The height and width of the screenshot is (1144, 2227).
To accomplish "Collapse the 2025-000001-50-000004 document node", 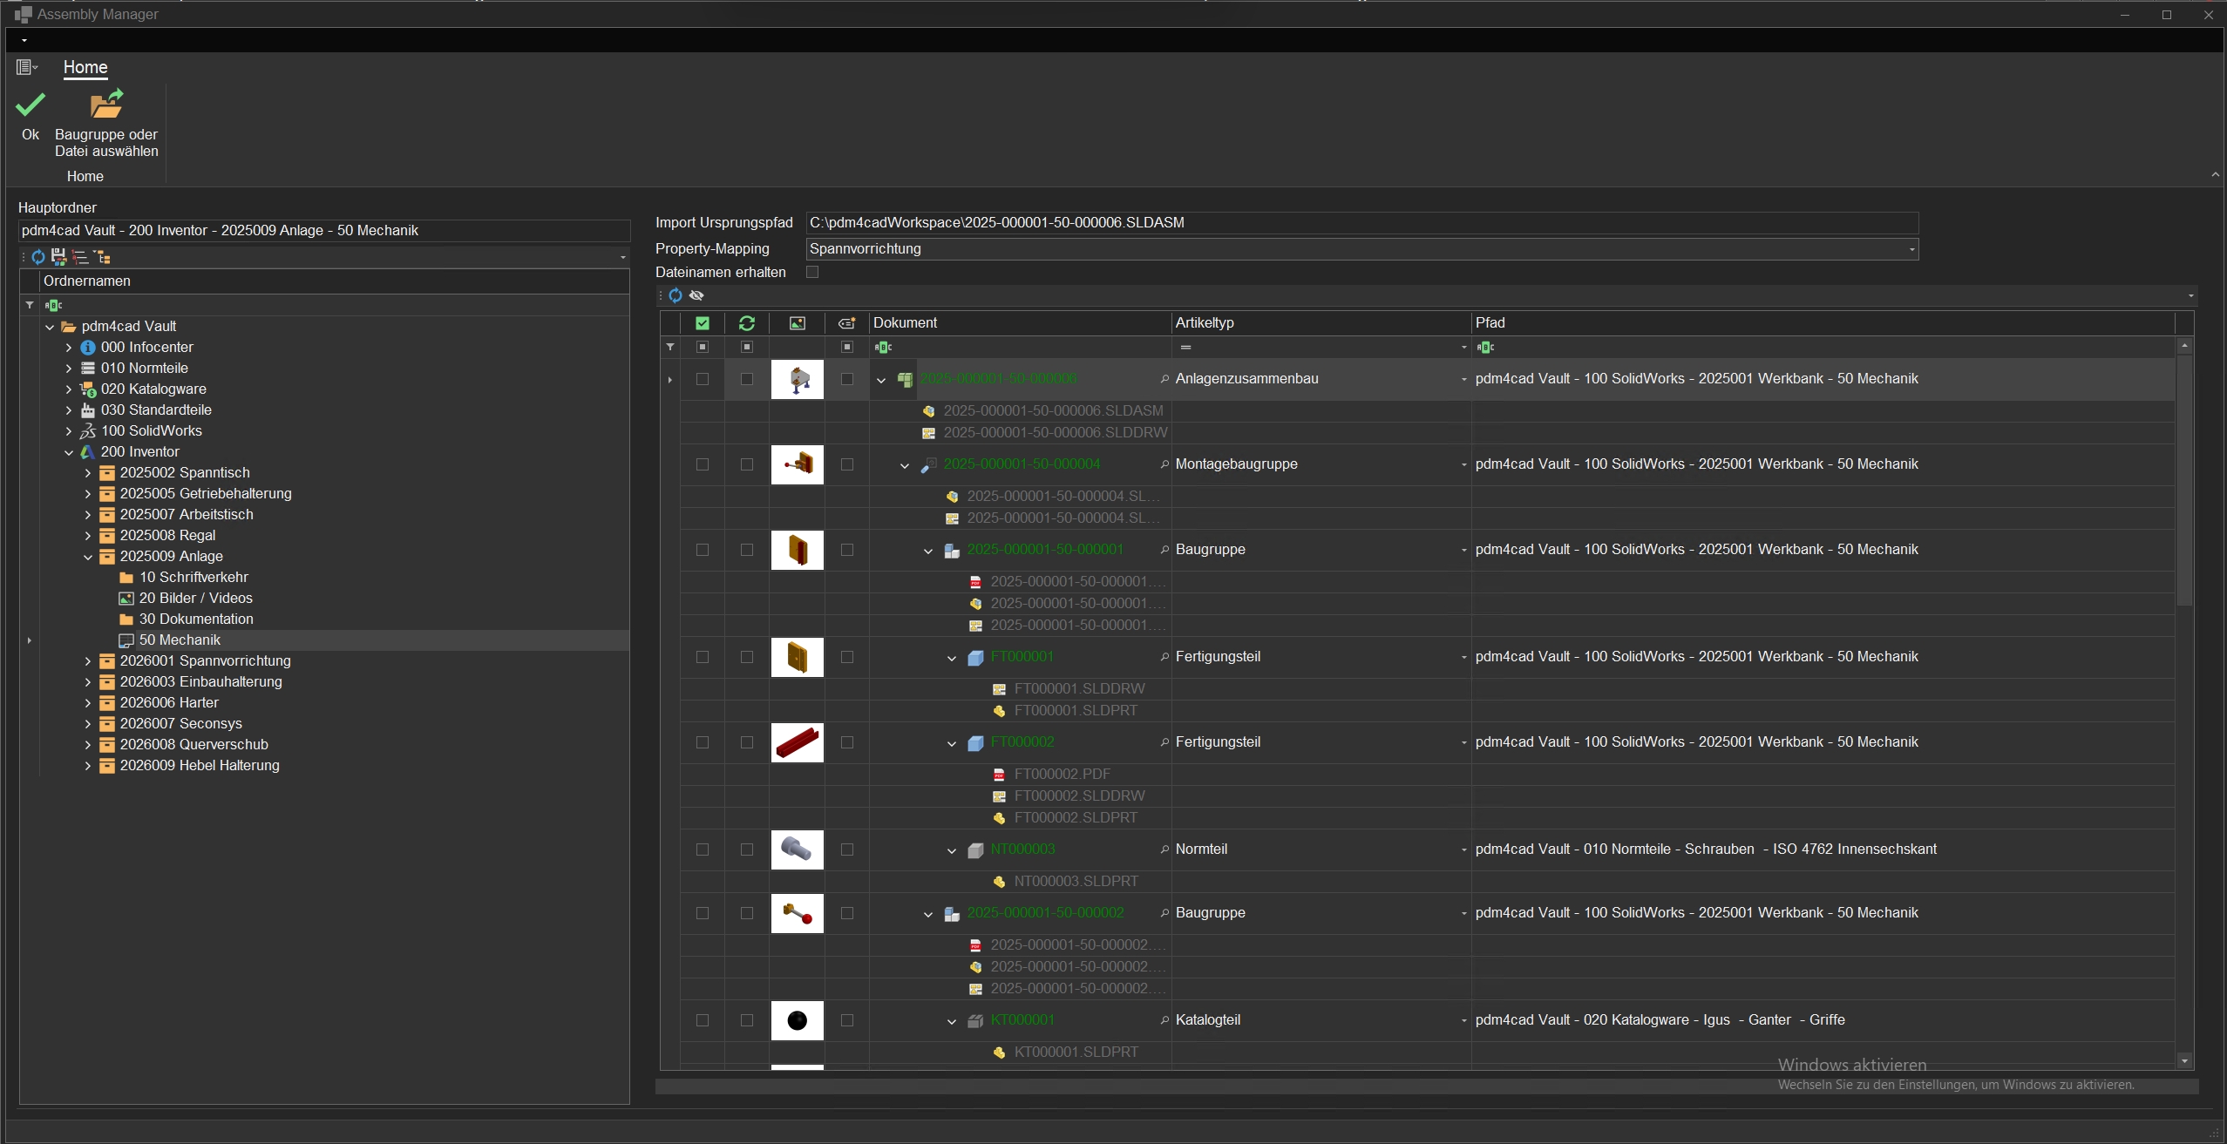I will click(x=905, y=465).
